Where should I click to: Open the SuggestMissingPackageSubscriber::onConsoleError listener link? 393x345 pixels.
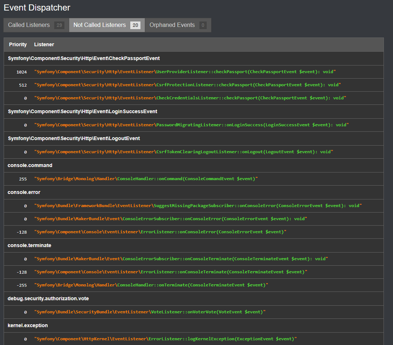click(x=198, y=206)
